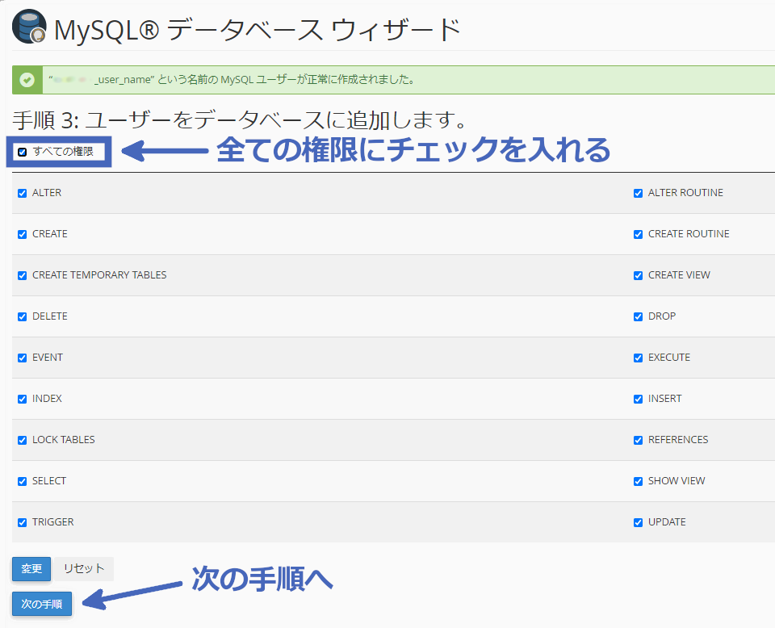The width and height of the screenshot is (775, 628).
Task: Click the CREATE TEMPORARY TABLES label
Action: point(99,275)
